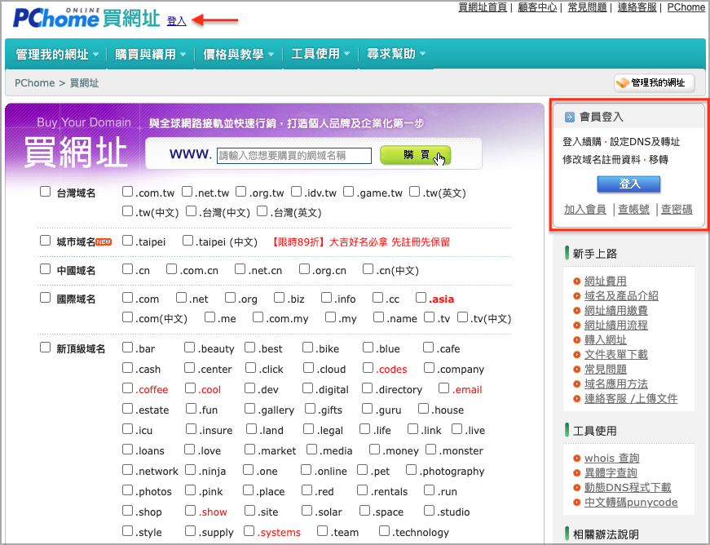Check the 新頂級域名 group checkbox
The width and height of the screenshot is (710, 545).
click(45, 347)
